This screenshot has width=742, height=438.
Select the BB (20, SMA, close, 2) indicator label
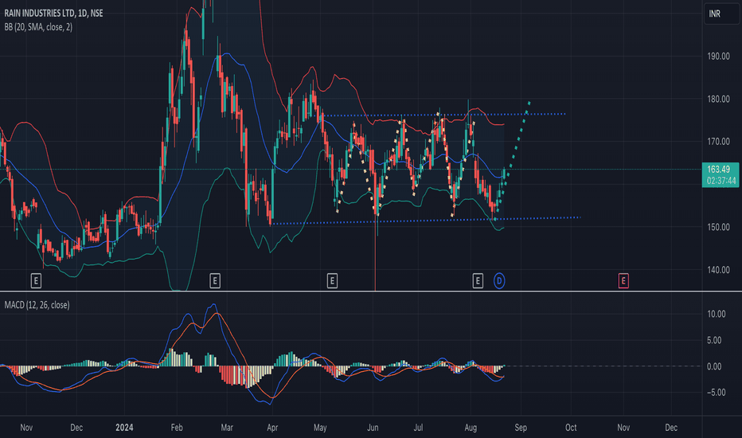pyautogui.click(x=38, y=27)
